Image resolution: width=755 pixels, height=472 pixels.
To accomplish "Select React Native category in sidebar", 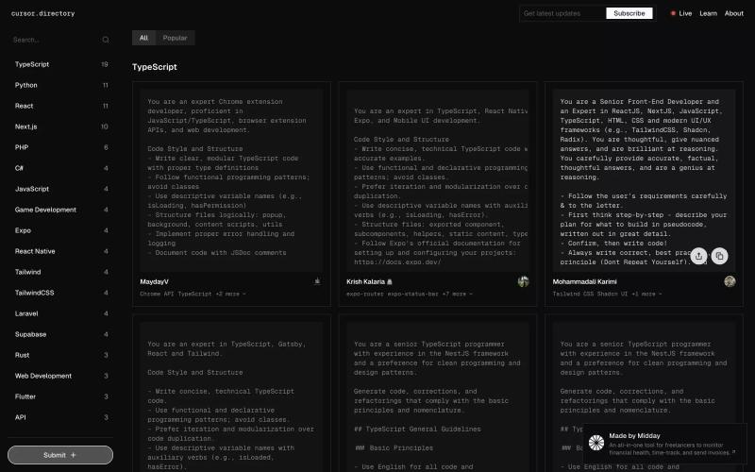I will coord(60,251).
